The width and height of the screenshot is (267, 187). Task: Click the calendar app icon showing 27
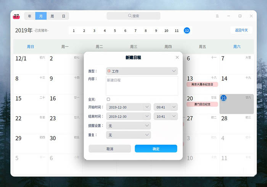point(16,16)
